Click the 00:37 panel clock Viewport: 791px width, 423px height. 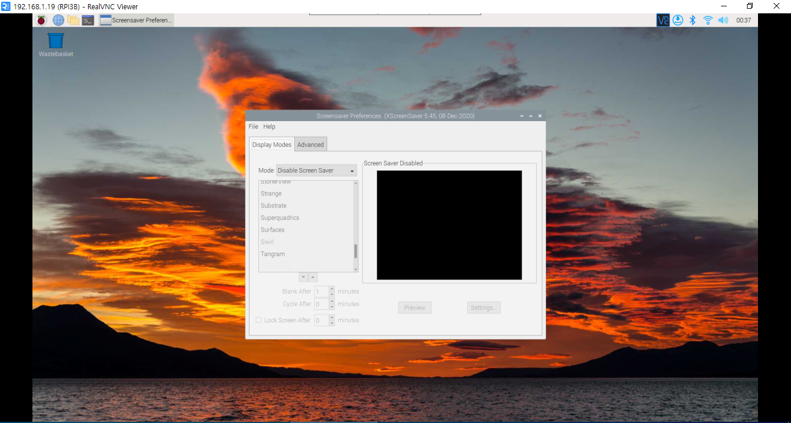[x=744, y=20]
